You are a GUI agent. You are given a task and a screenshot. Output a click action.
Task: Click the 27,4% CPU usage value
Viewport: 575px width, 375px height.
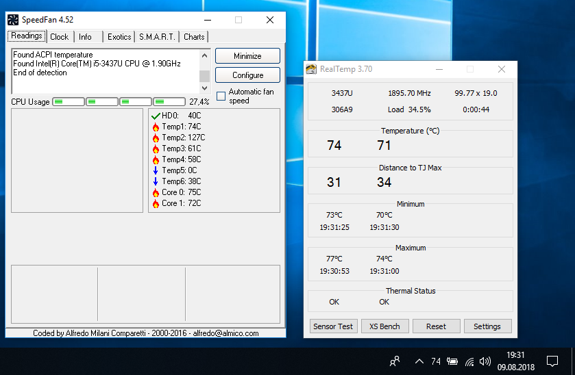199,102
